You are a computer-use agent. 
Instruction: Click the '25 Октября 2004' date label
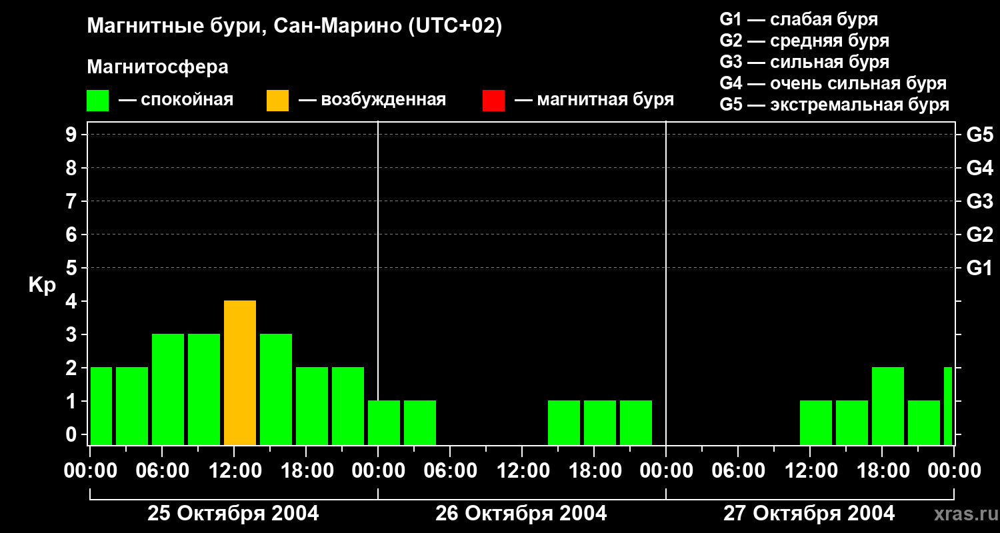tap(233, 514)
